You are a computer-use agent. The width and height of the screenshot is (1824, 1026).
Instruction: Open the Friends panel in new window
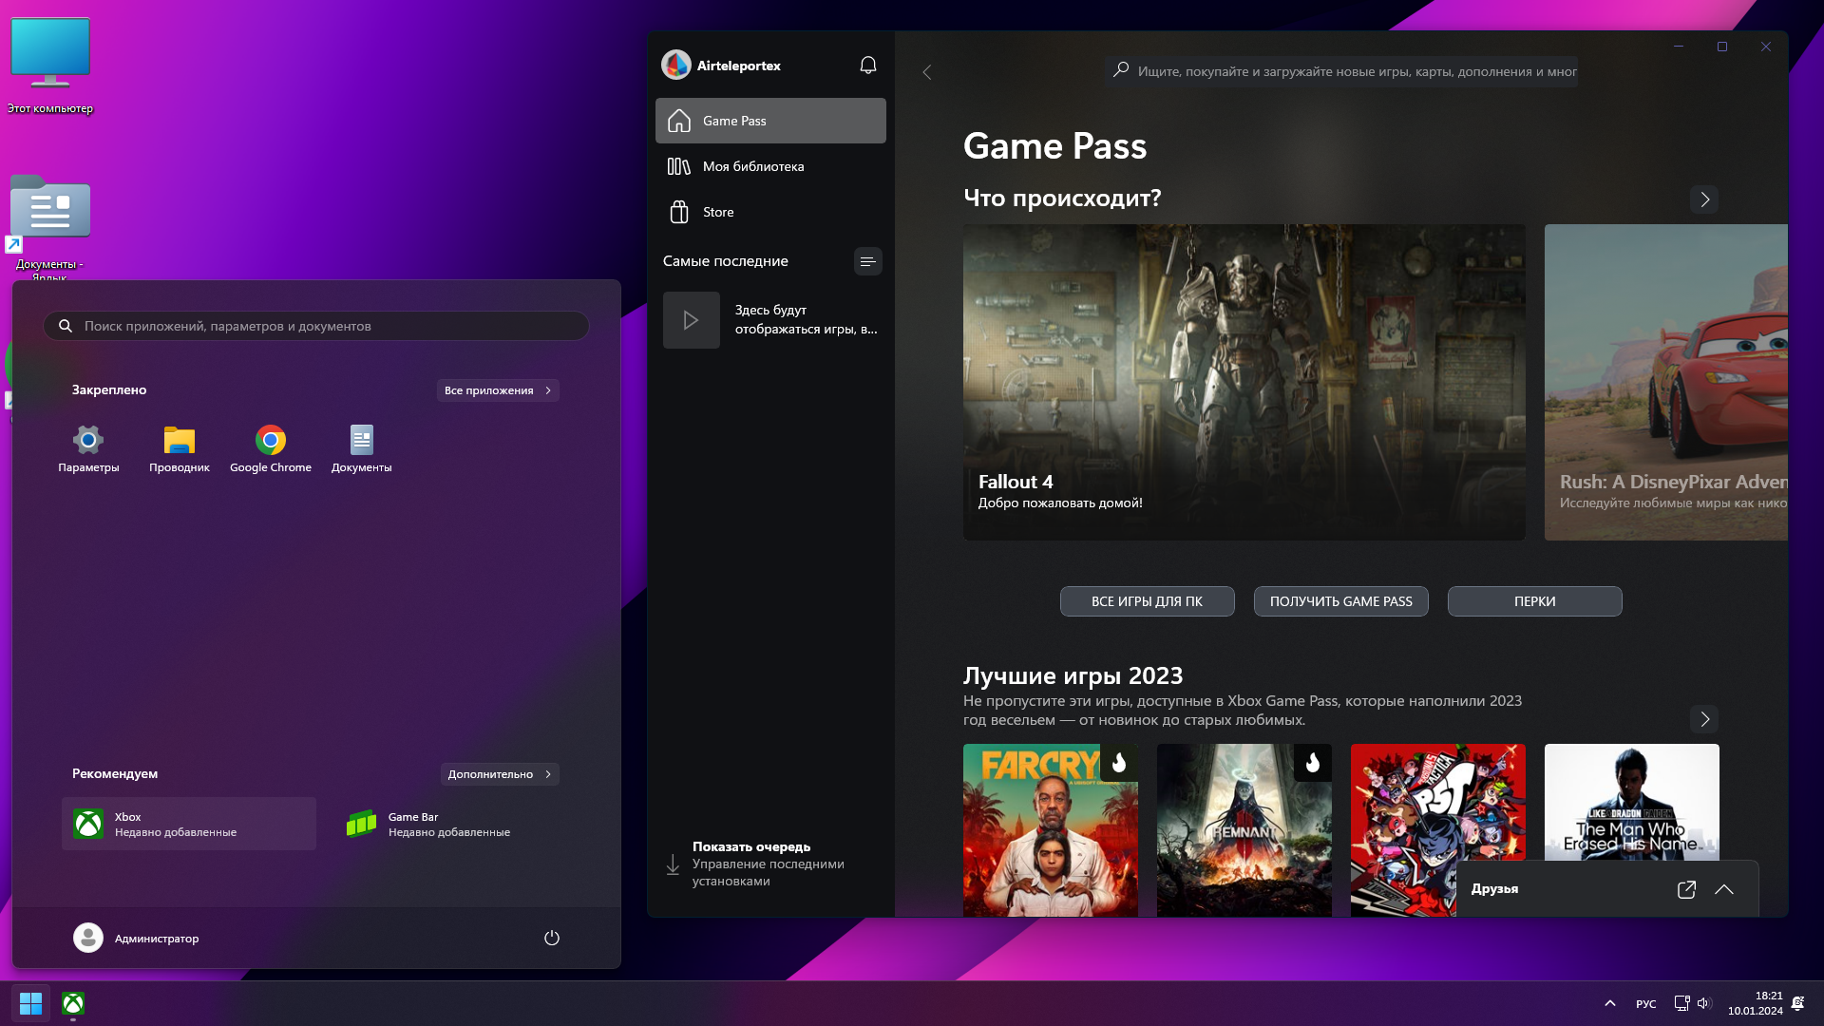tap(1686, 889)
